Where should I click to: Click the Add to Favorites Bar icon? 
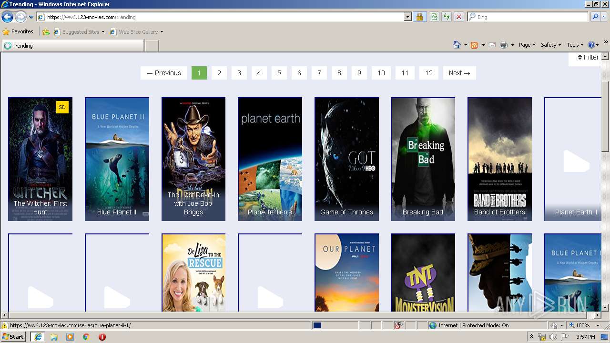tap(46, 32)
